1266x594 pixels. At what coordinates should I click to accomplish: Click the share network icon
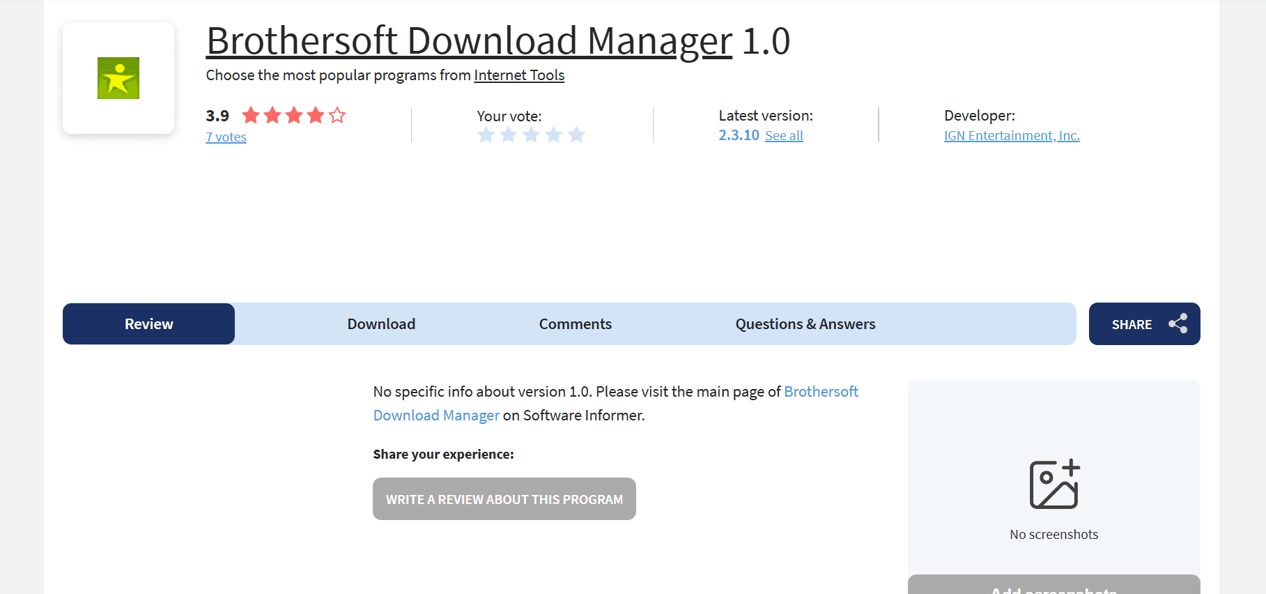(1178, 324)
